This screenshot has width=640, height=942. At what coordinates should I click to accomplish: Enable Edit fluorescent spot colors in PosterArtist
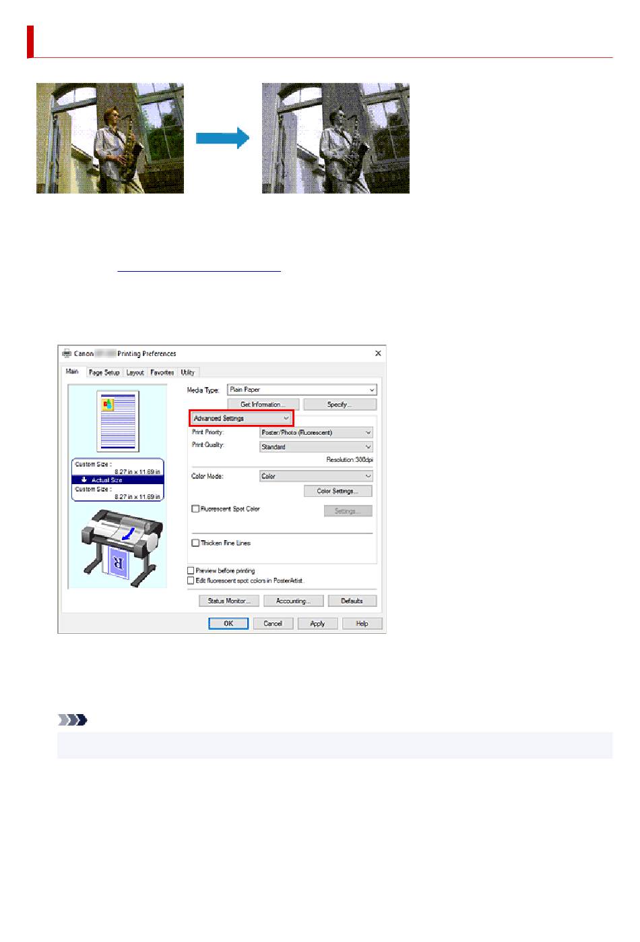coord(191,581)
